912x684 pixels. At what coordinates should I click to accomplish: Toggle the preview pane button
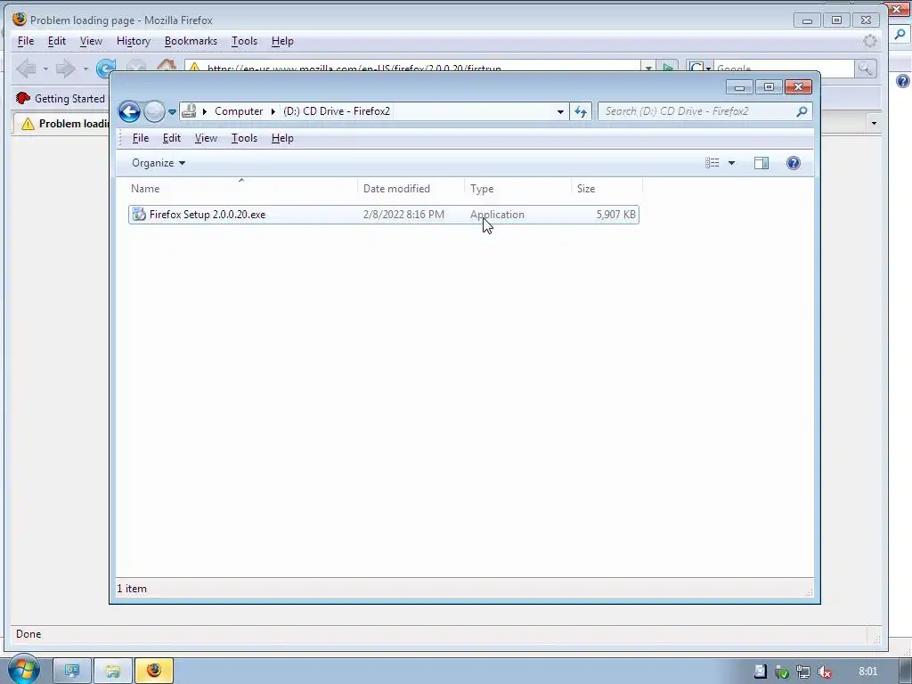point(761,163)
